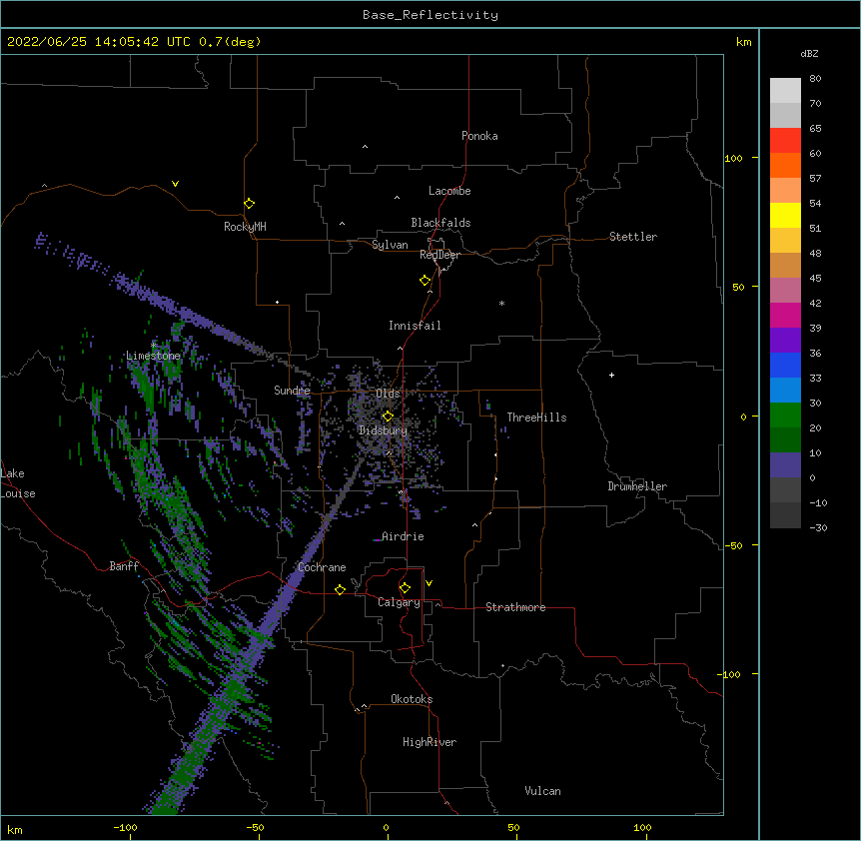Click the Sundre town label
861x841 pixels.
click(292, 391)
